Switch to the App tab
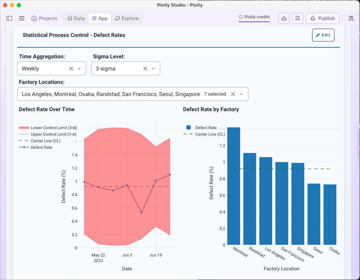Image resolution: width=360 pixels, height=280 pixels. [100, 18]
